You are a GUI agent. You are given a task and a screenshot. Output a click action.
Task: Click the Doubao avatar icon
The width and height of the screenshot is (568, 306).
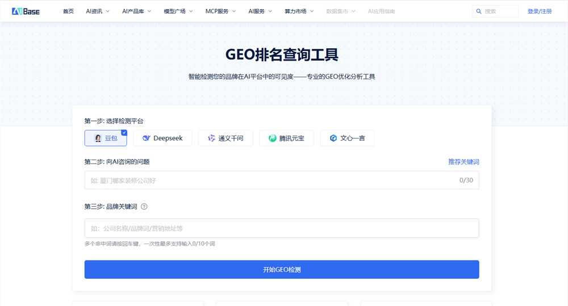pyautogui.click(x=98, y=138)
